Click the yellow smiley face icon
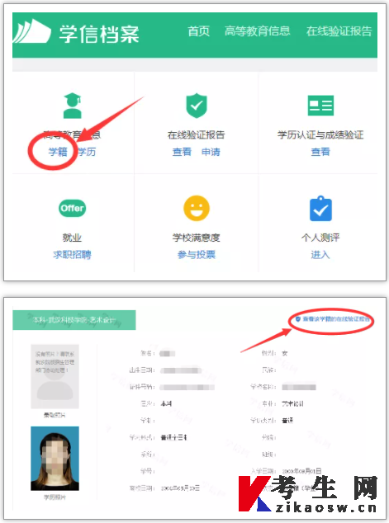The image size is (389, 523). tap(197, 208)
